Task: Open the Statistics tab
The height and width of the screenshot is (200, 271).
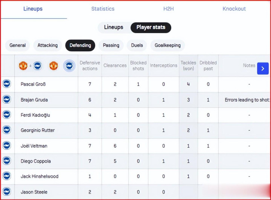Action: click(x=103, y=9)
